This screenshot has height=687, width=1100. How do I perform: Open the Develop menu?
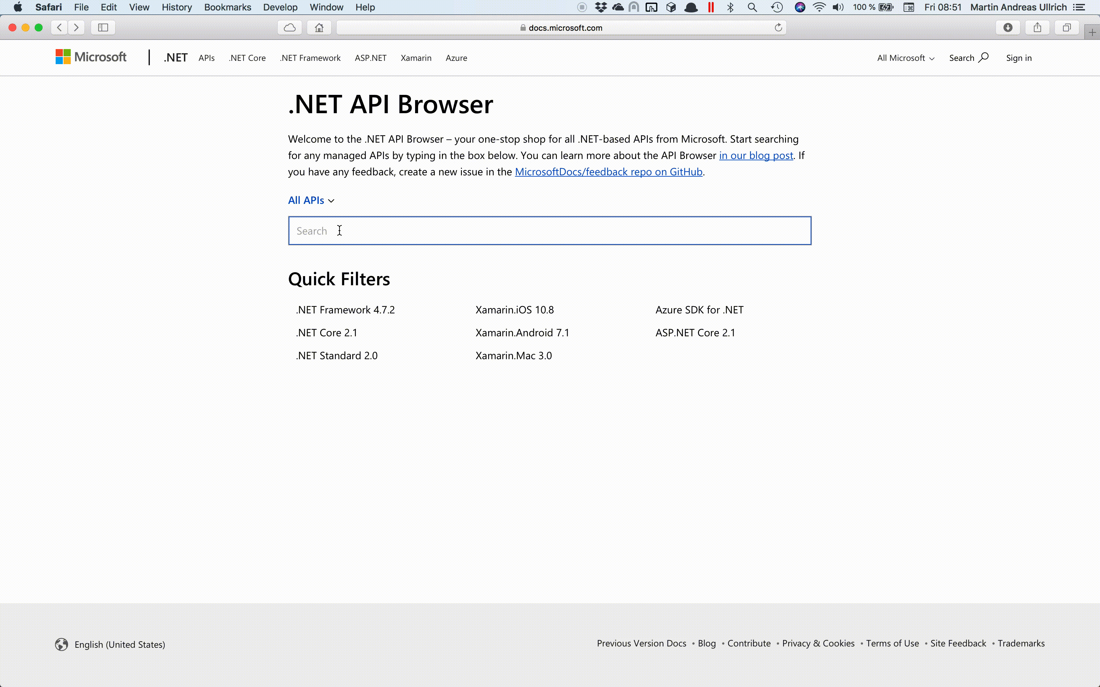(x=280, y=7)
